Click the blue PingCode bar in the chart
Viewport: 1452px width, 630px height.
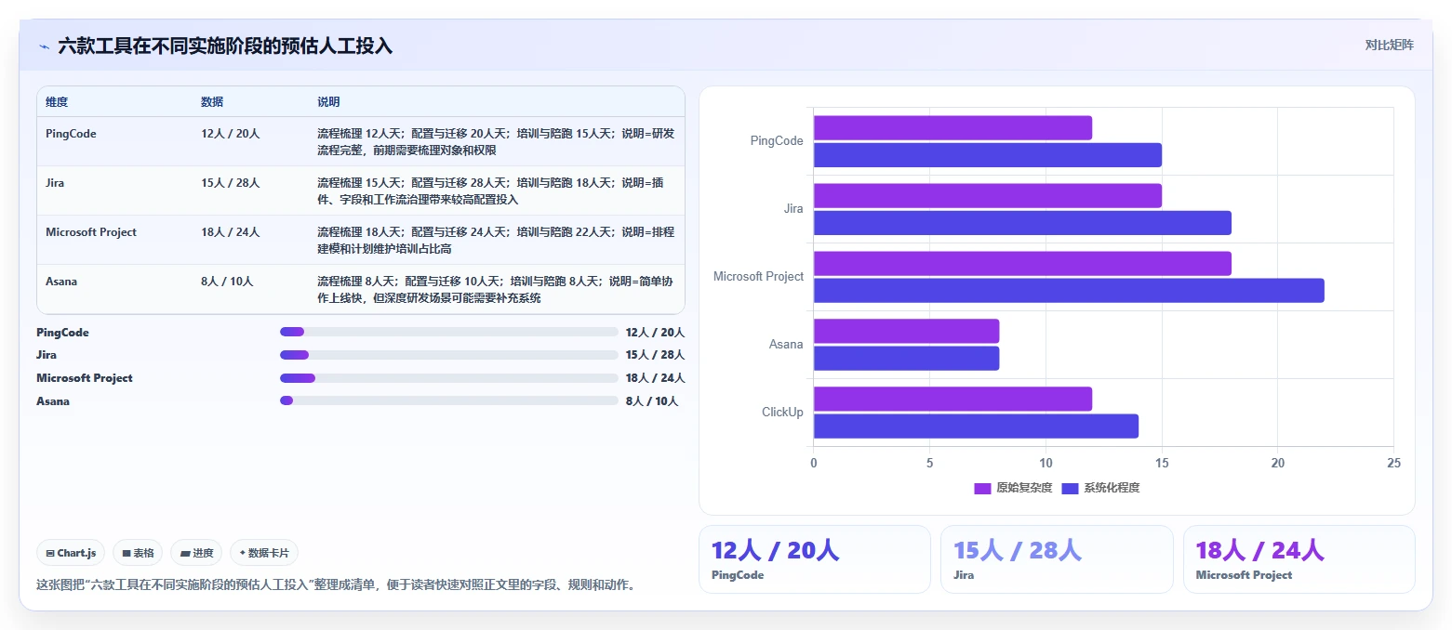click(x=988, y=155)
